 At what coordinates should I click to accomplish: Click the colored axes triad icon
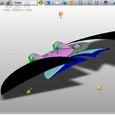pos(9,3)
